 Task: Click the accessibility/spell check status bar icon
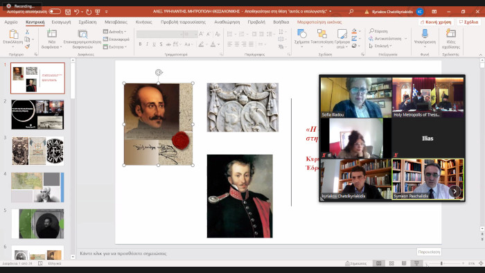pos(40,263)
